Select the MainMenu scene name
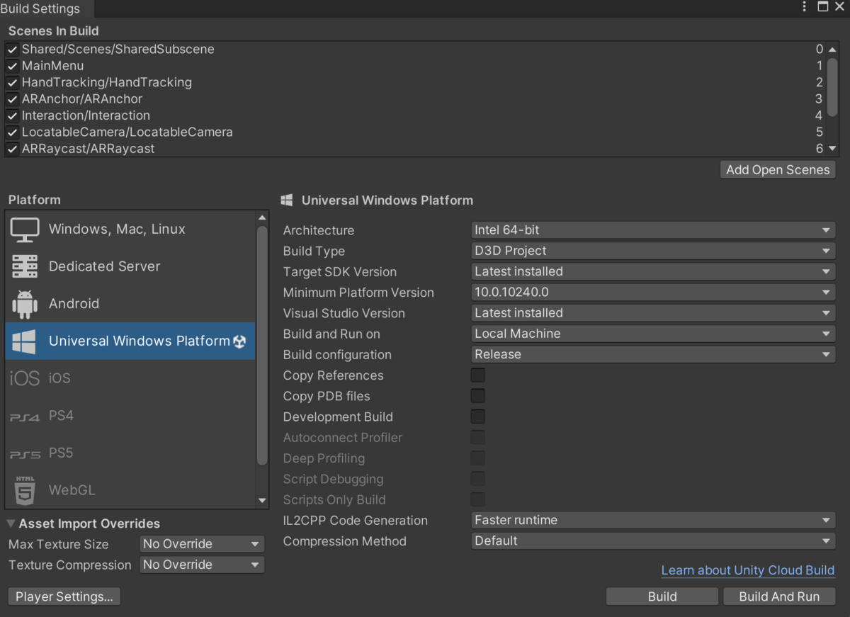Image resolution: width=850 pixels, height=617 pixels. [x=52, y=66]
